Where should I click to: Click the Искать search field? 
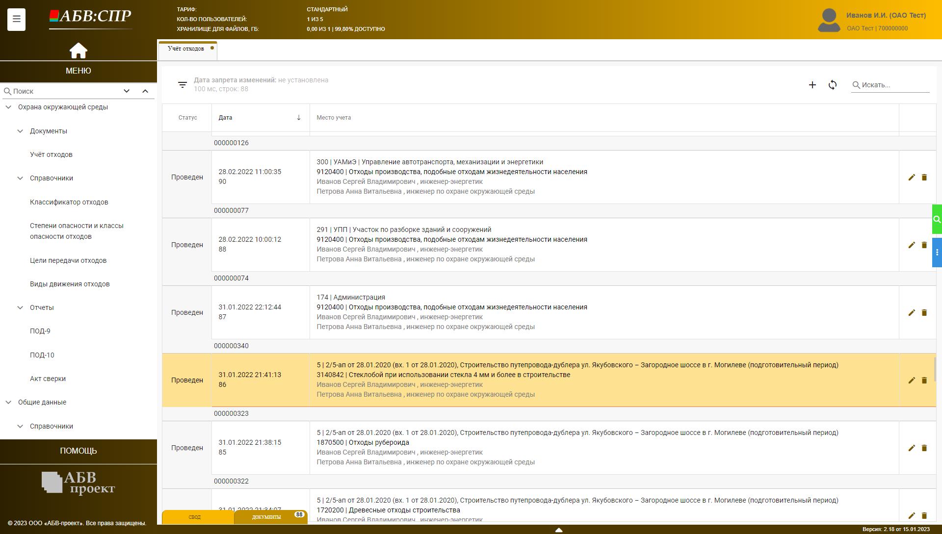894,85
